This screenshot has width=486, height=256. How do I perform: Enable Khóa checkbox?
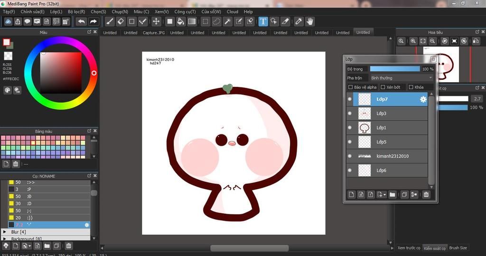point(411,87)
